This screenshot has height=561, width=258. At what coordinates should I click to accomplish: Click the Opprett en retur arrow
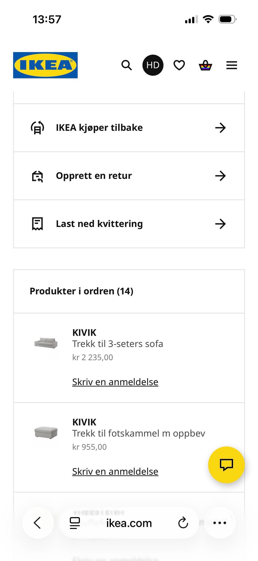coord(220,176)
